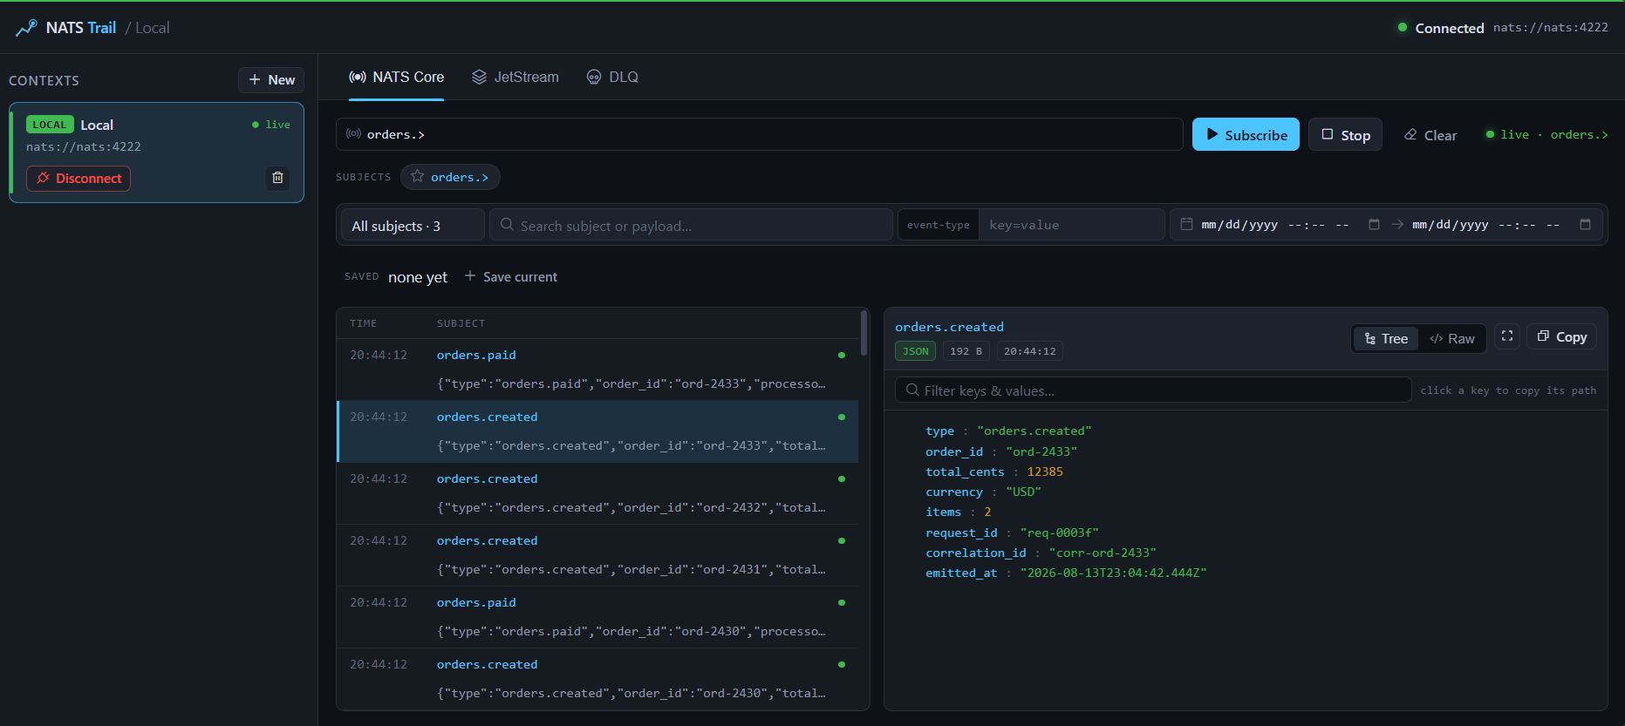The width and height of the screenshot is (1625, 726).
Task: Switch payload view to Tree
Action: [1386, 338]
